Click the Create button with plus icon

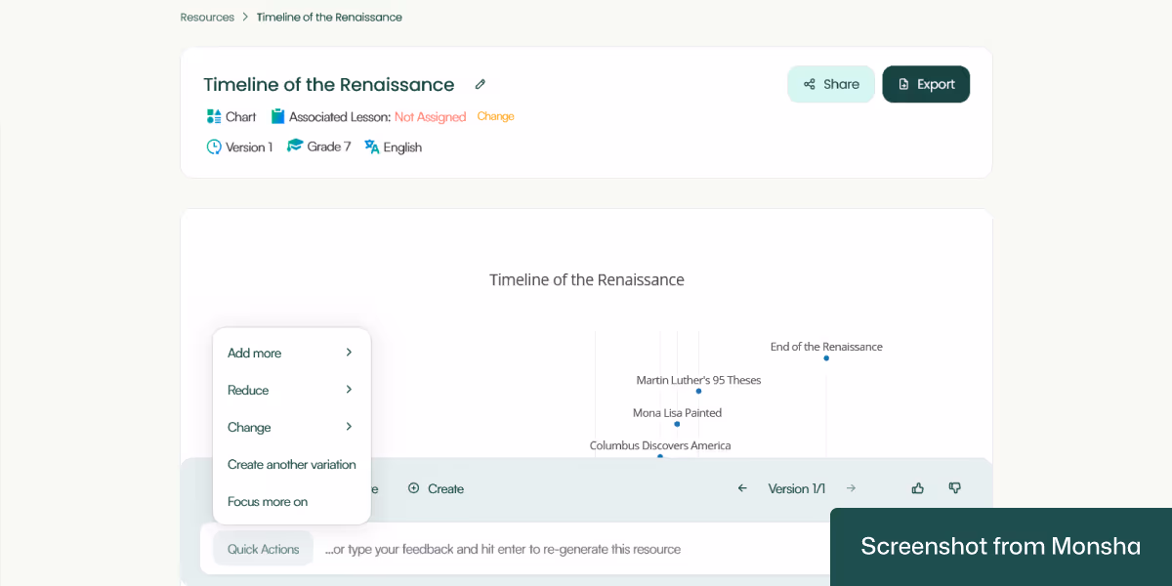click(x=436, y=488)
